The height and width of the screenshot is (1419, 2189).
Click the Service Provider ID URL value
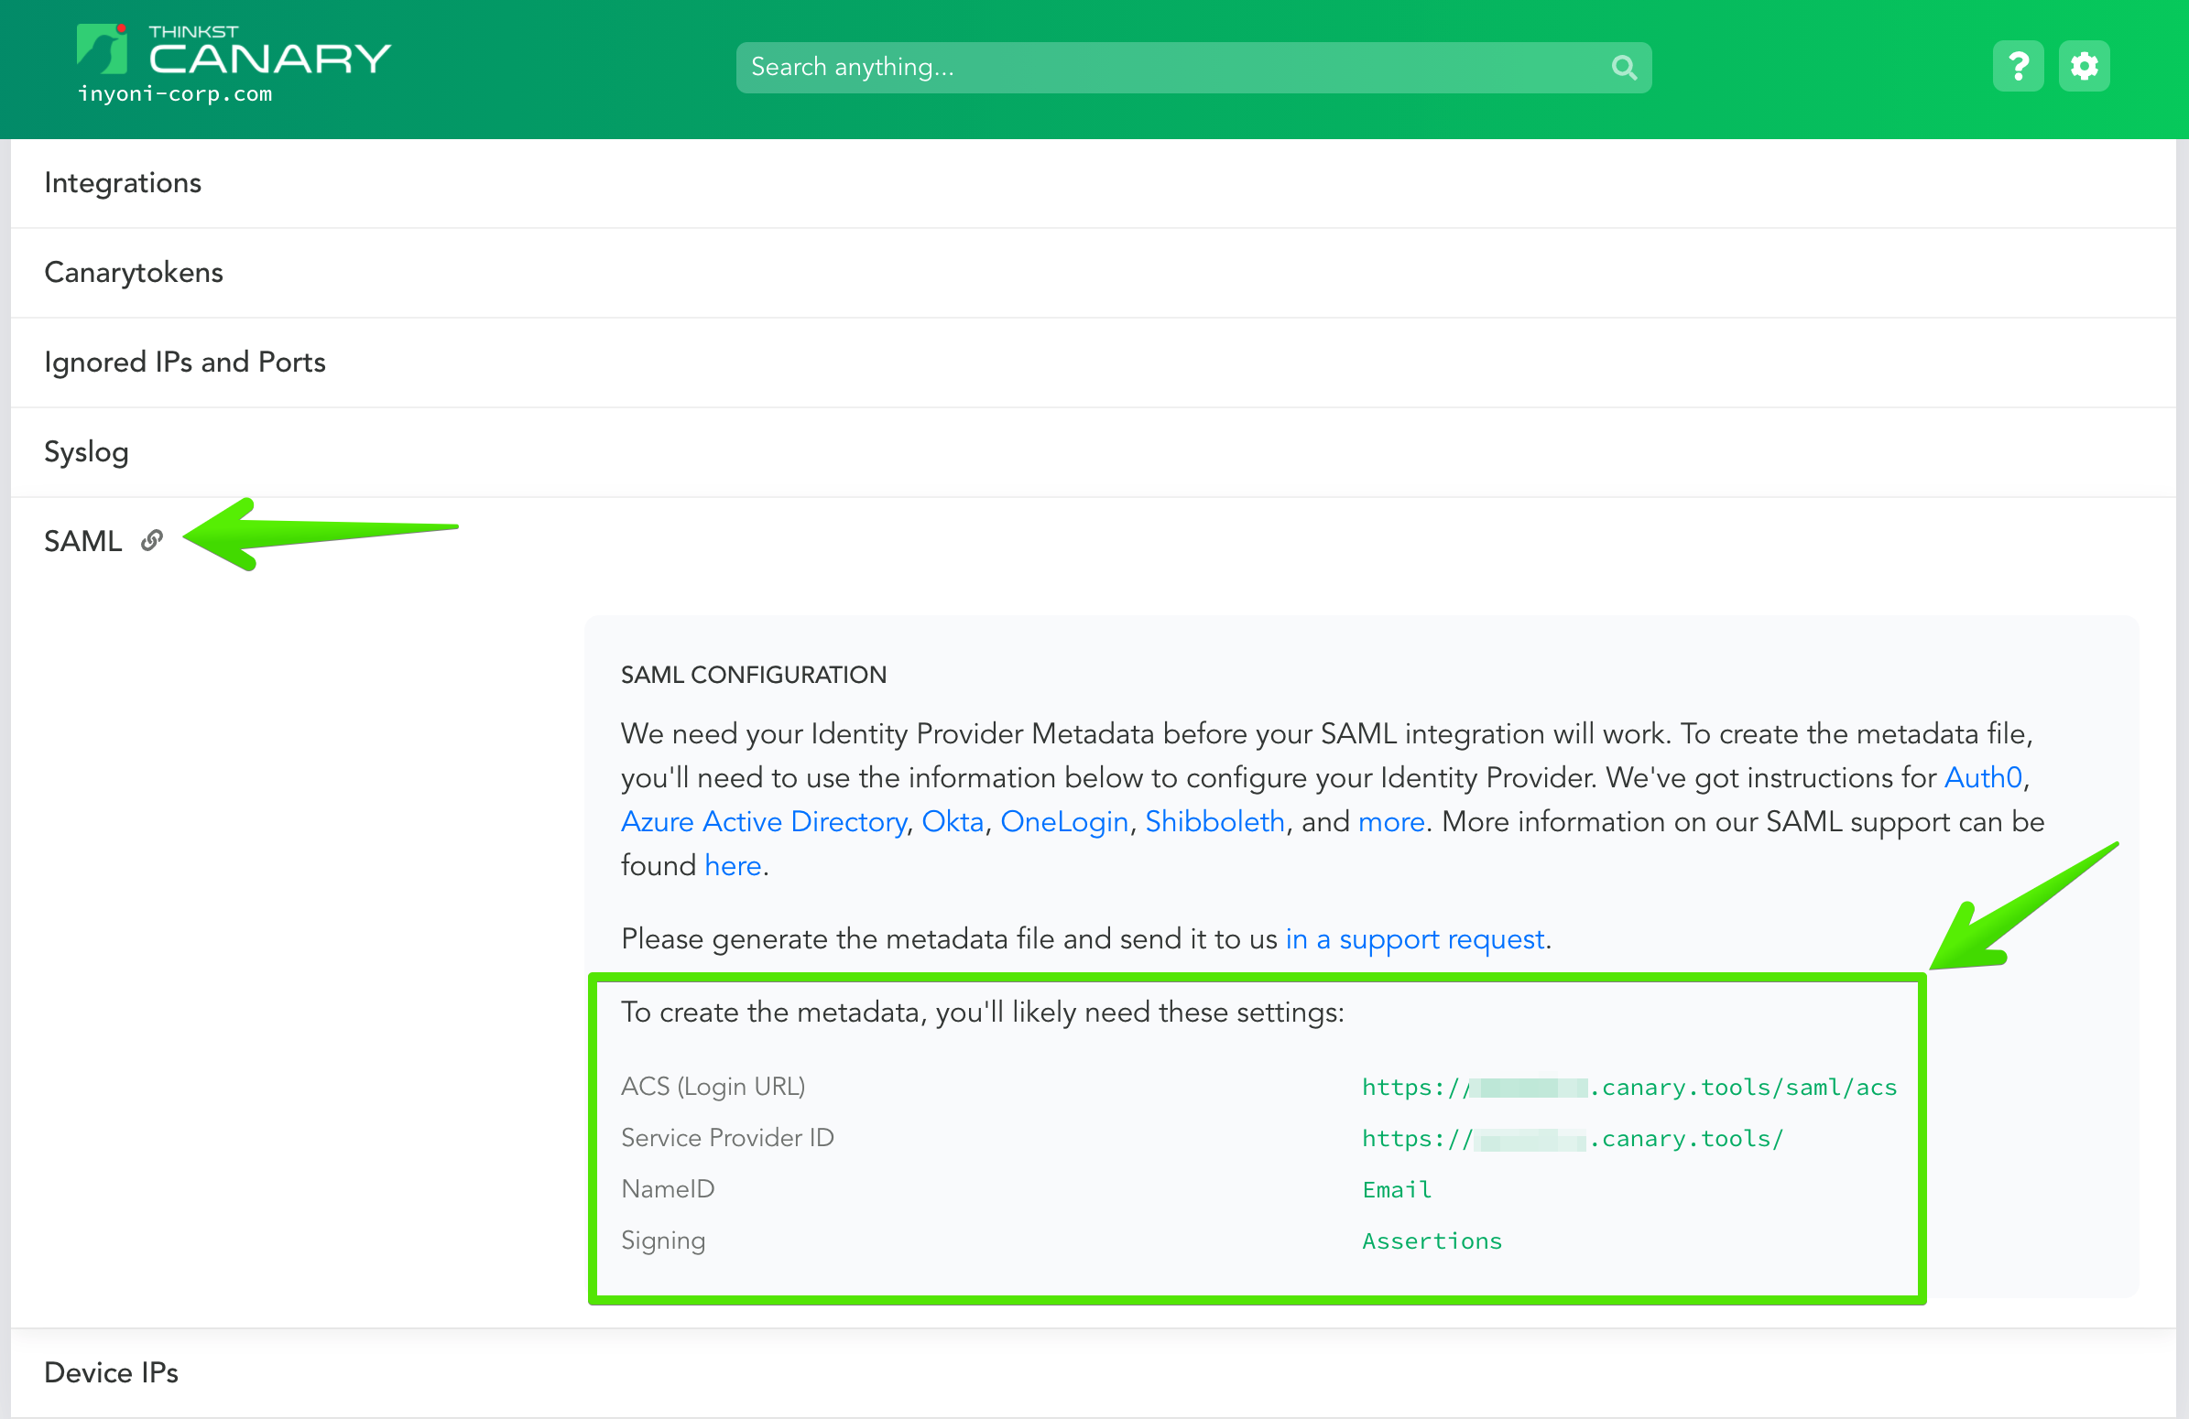pyautogui.click(x=1573, y=1139)
